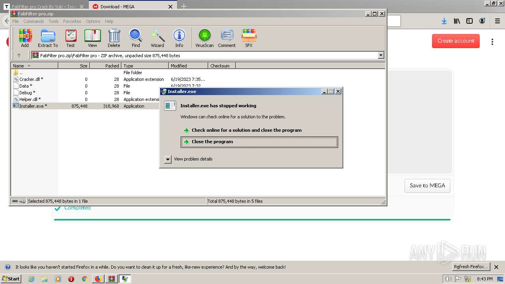The width and height of the screenshot is (505, 284).
Task: Click Close the program option
Action: point(259,142)
